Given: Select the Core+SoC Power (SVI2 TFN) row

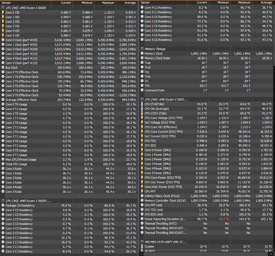Looking at the screenshot, I should [206, 187].
